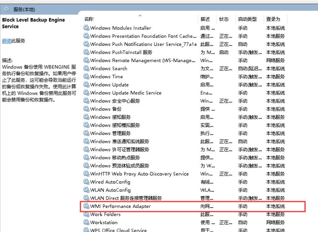
Task: Click 本地系统 logon of WMI Performance Adapter
Action: coord(276,206)
